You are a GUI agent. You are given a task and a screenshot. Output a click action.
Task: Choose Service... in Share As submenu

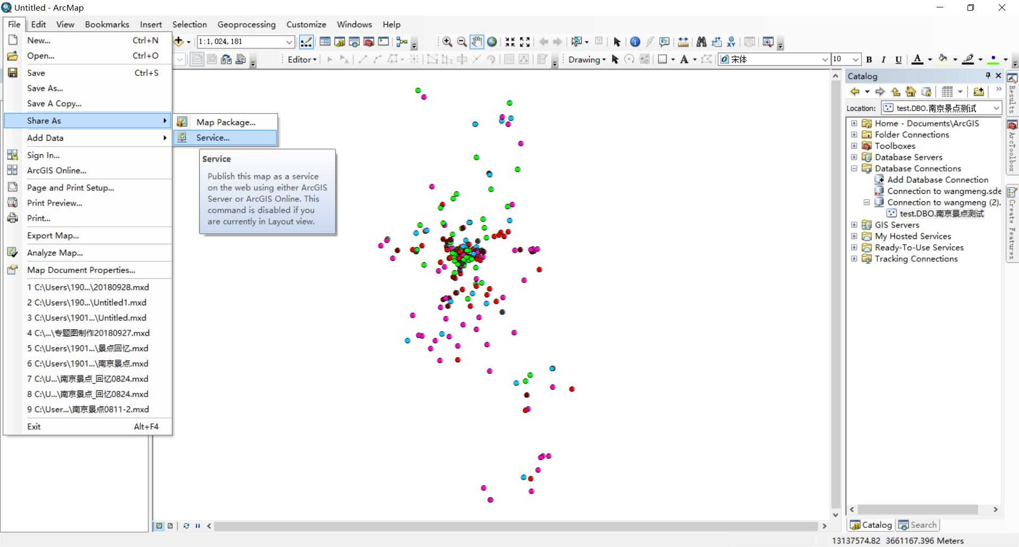[225, 138]
